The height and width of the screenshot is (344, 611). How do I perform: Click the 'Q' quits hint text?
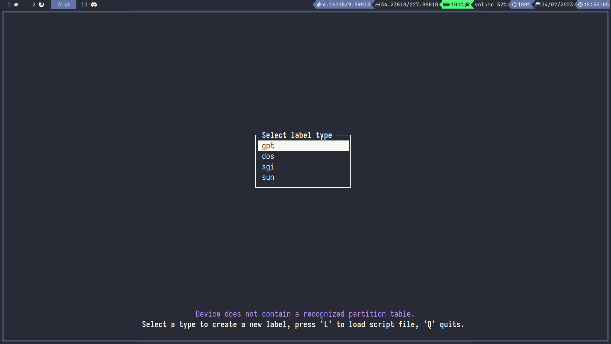pyautogui.click(x=444, y=324)
